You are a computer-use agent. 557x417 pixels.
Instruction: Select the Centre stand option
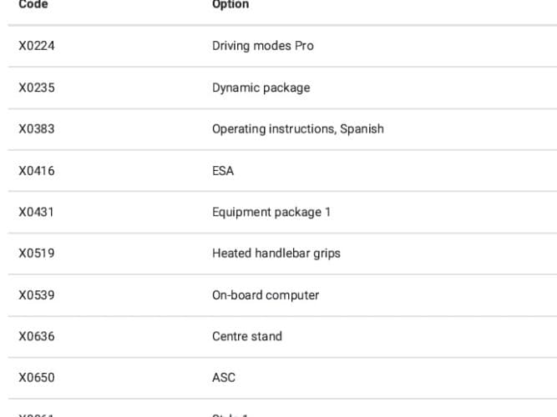(x=247, y=336)
